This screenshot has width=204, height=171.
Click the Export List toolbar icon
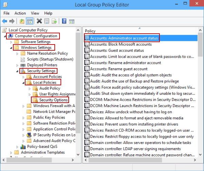point(54,21)
